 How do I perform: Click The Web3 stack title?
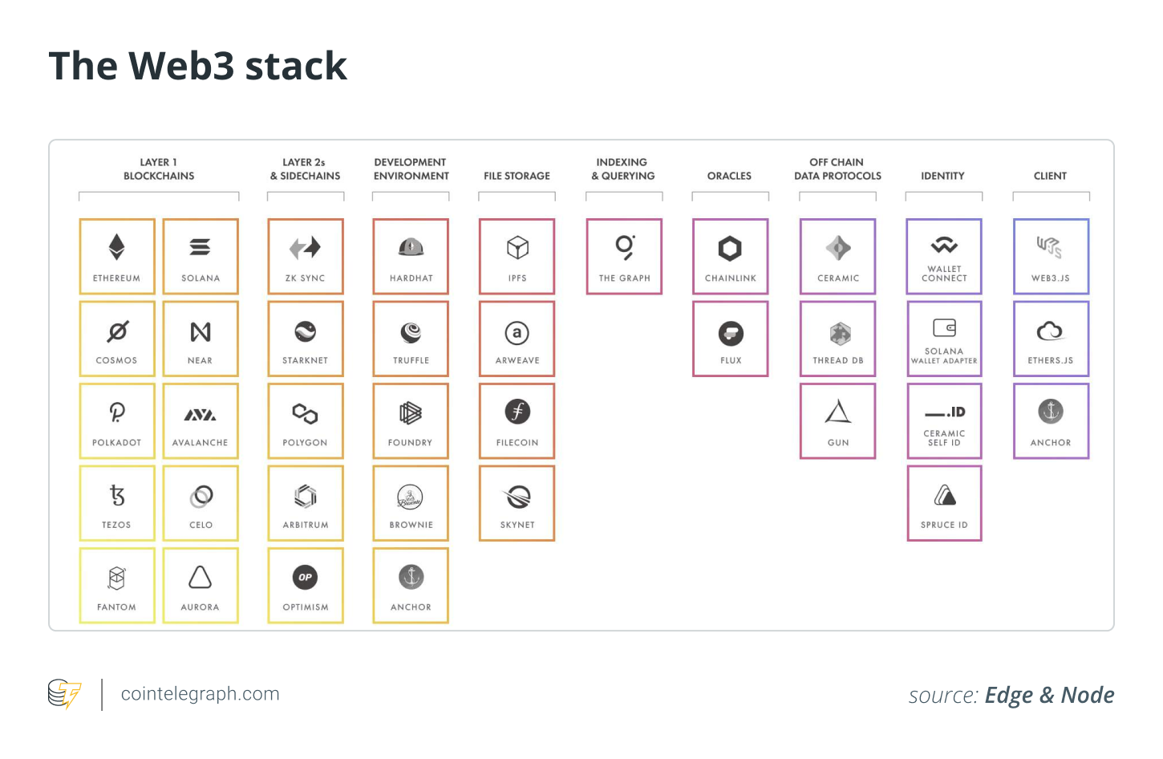(x=198, y=66)
